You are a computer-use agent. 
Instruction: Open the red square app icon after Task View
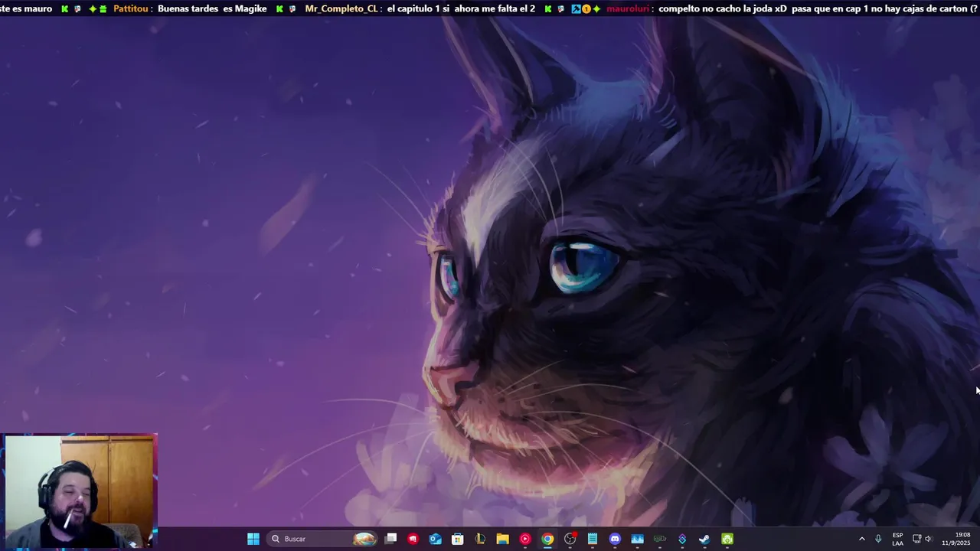click(413, 539)
